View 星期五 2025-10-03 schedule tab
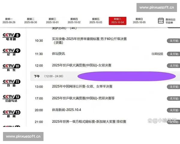The height and width of the screenshot is (144, 180). click(x=96, y=20)
